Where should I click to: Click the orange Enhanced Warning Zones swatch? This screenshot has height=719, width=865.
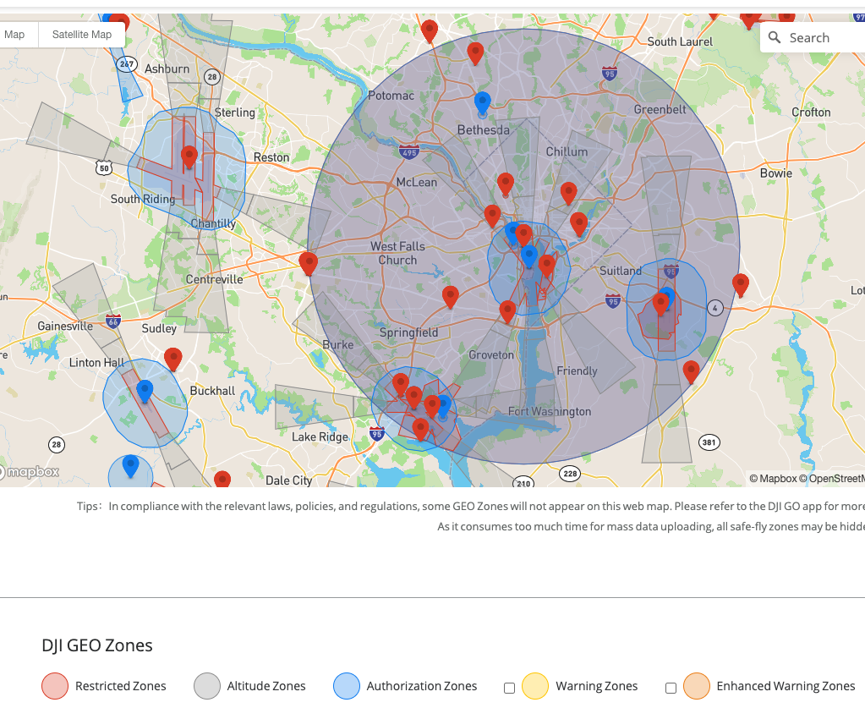pos(696,686)
